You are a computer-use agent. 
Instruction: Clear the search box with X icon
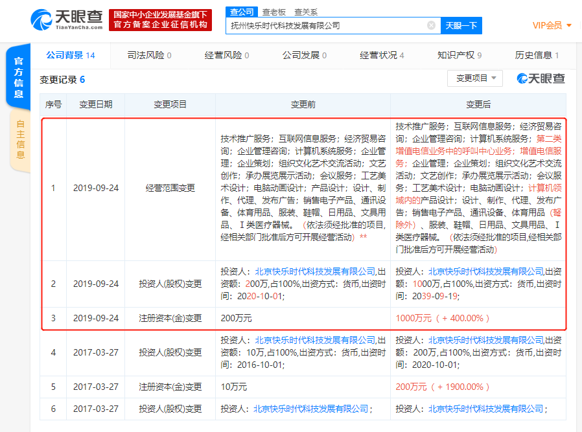[431, 26]
